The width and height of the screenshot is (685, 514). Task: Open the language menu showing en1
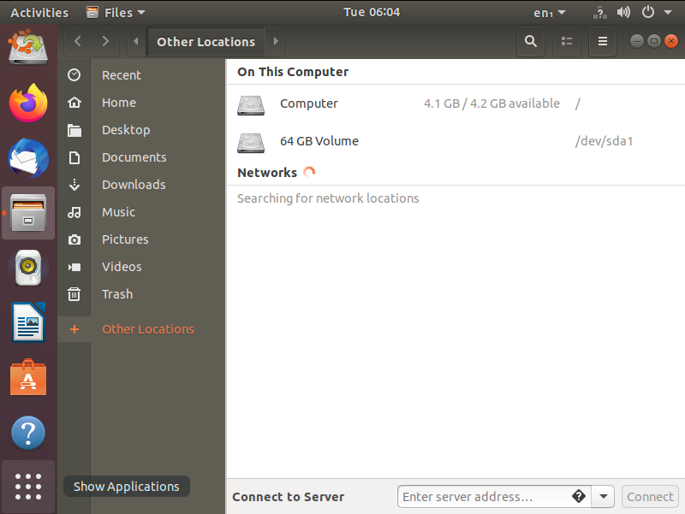pyautogui.click(x=547, y=12)
